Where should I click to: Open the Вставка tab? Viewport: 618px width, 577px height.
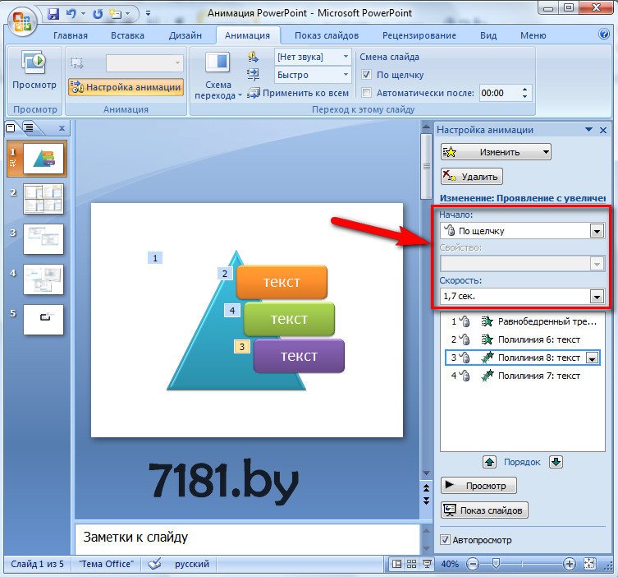click(x=127, y=35)
